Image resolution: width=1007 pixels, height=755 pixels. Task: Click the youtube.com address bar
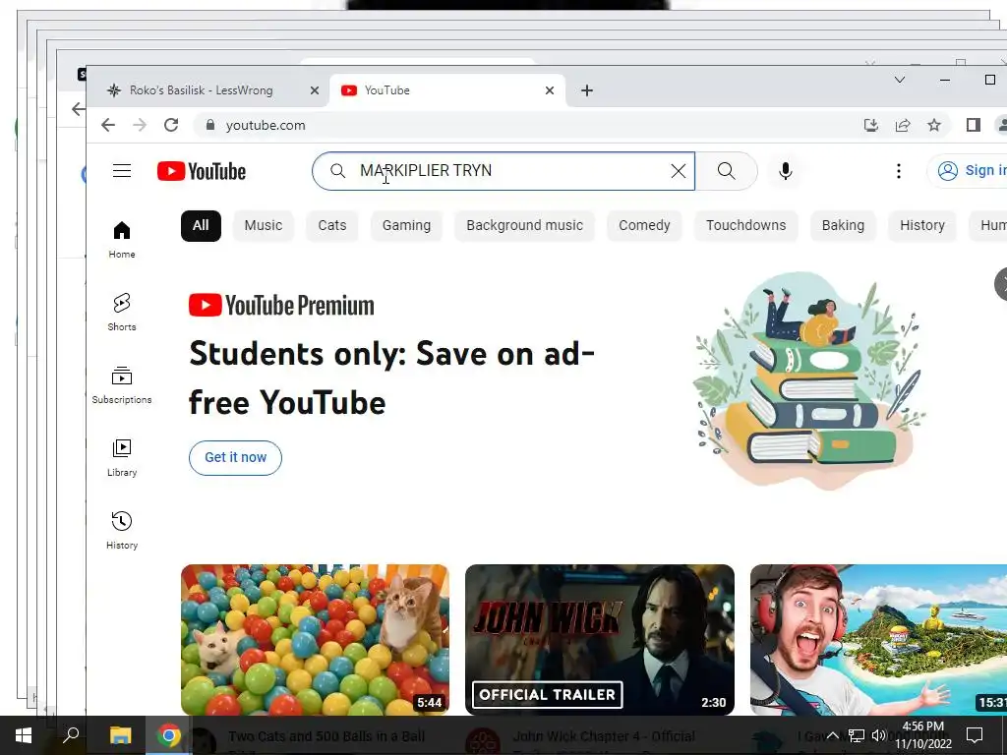[x=527, y=125]
